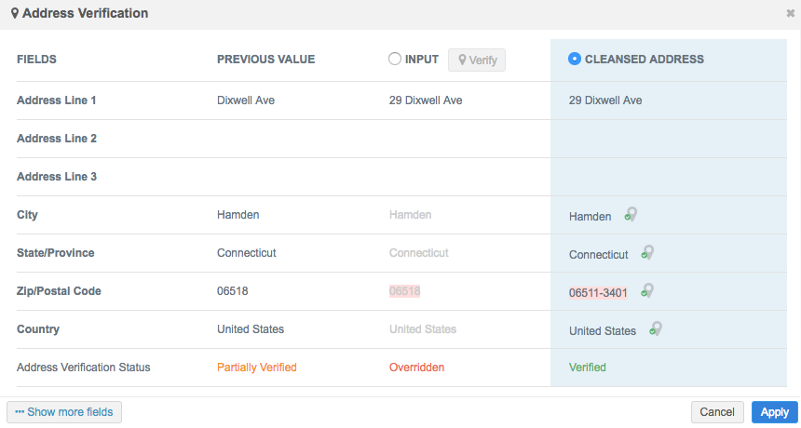Click the Partially Verified status text

click(256, 368)
